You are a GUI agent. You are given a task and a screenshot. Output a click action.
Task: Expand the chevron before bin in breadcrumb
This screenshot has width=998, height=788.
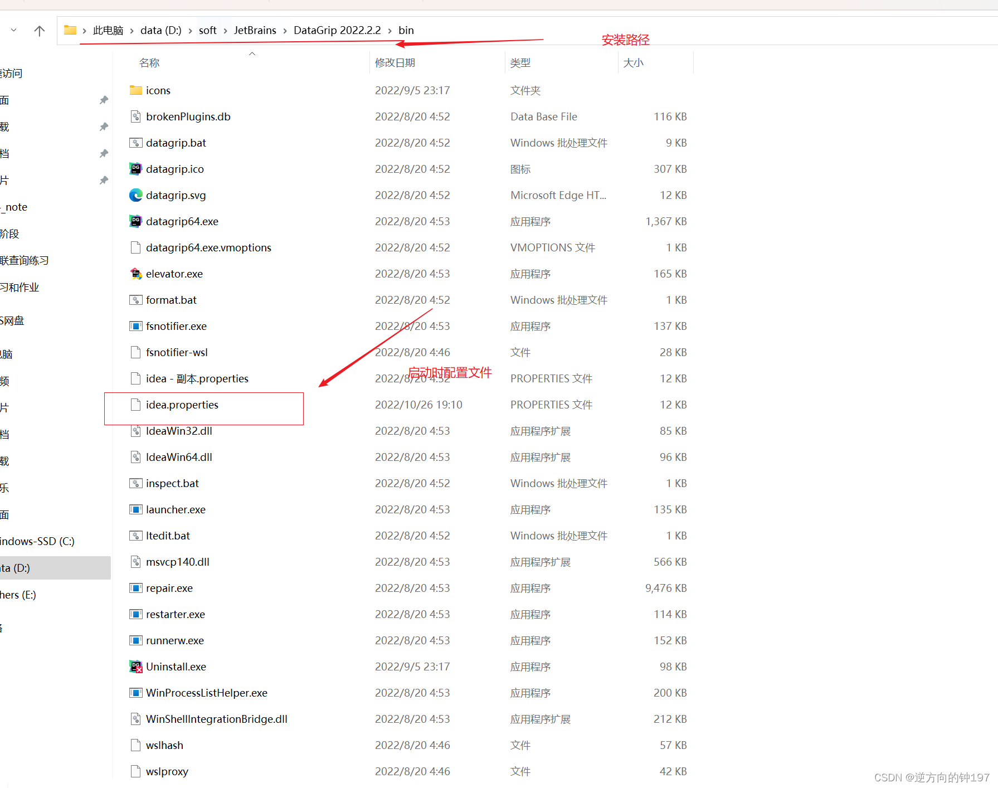pyautogui.click(x=390, y=31)
